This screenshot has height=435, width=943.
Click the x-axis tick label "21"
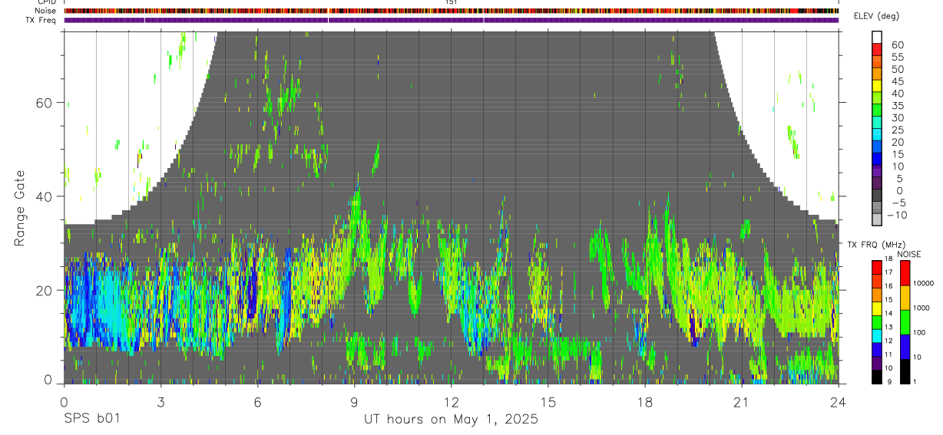[x=741, y=402]
